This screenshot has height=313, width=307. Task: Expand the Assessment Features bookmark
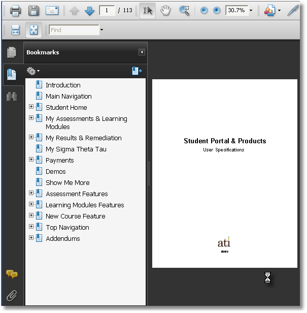tap(31, 193)
